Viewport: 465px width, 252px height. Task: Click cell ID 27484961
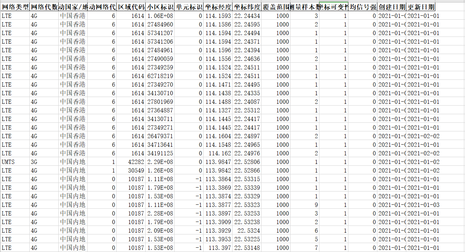point(160,50)
